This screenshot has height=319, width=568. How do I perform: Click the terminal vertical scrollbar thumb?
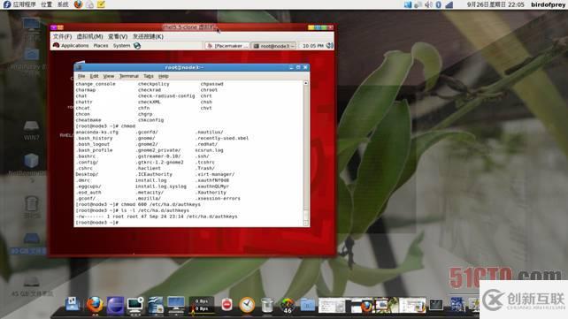click(x=306, y=216)
